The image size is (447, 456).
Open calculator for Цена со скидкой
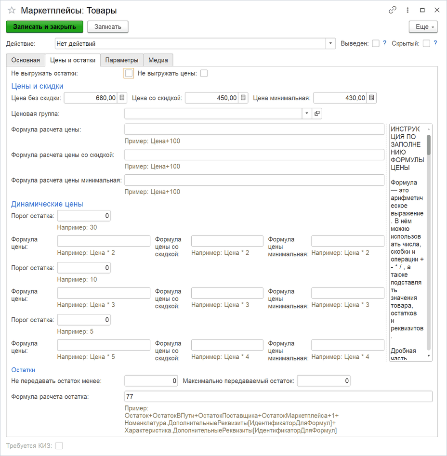pyautogui.click(x=243, y=98)
